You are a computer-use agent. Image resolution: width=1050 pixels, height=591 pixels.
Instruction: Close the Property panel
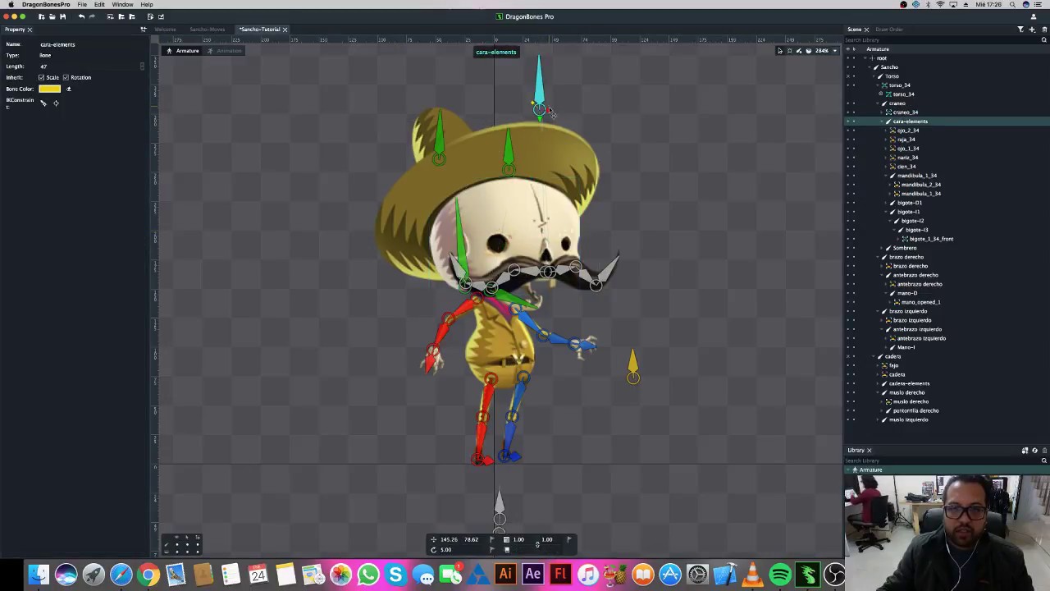[30, 30]
